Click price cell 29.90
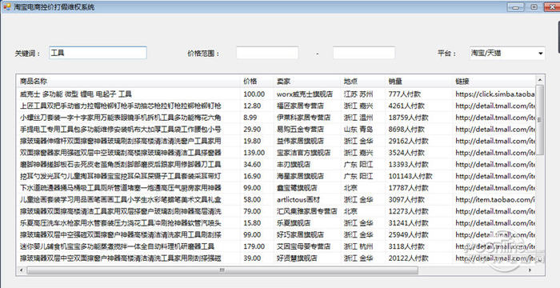This screenshot has height=288, width=560. click(x=252, y=129)
